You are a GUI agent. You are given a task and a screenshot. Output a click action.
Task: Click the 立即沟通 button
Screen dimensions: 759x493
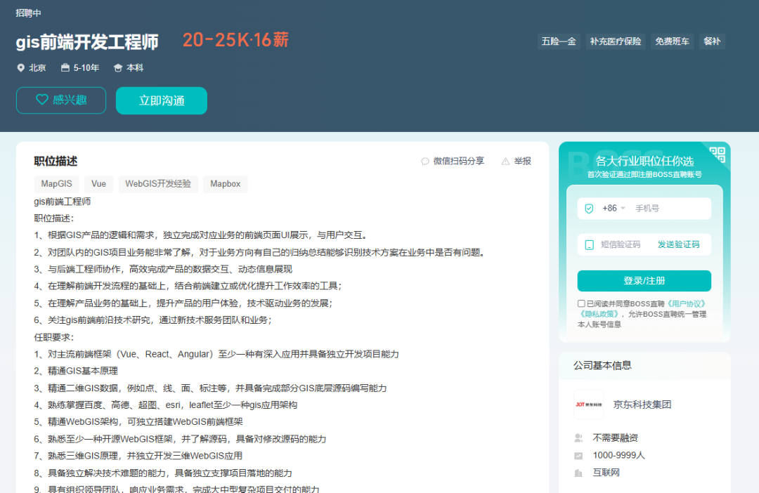pyautogui.click(x=161, y=100)
